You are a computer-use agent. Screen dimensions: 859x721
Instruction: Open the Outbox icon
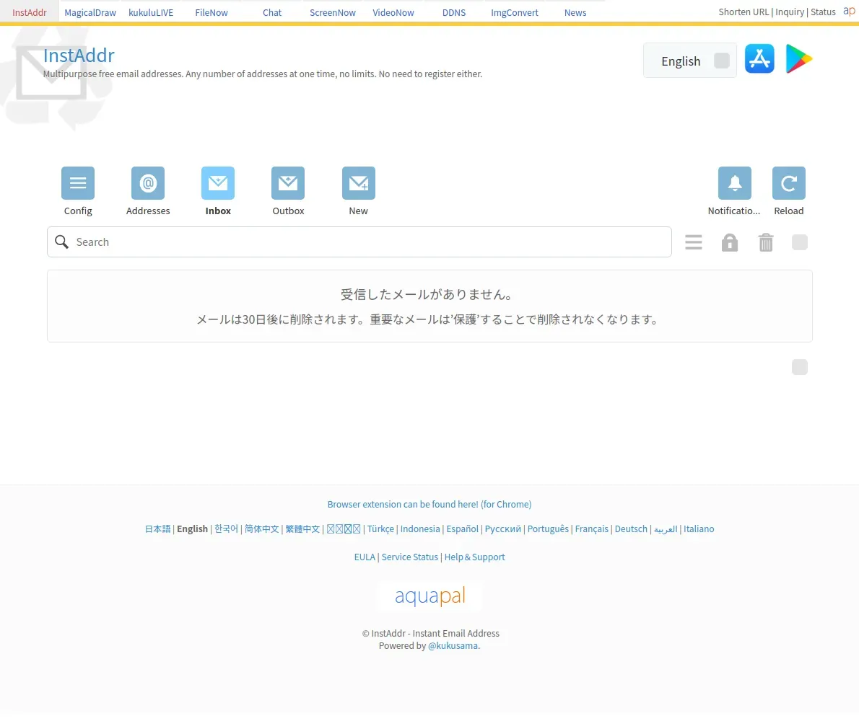(x=288, y=183)
